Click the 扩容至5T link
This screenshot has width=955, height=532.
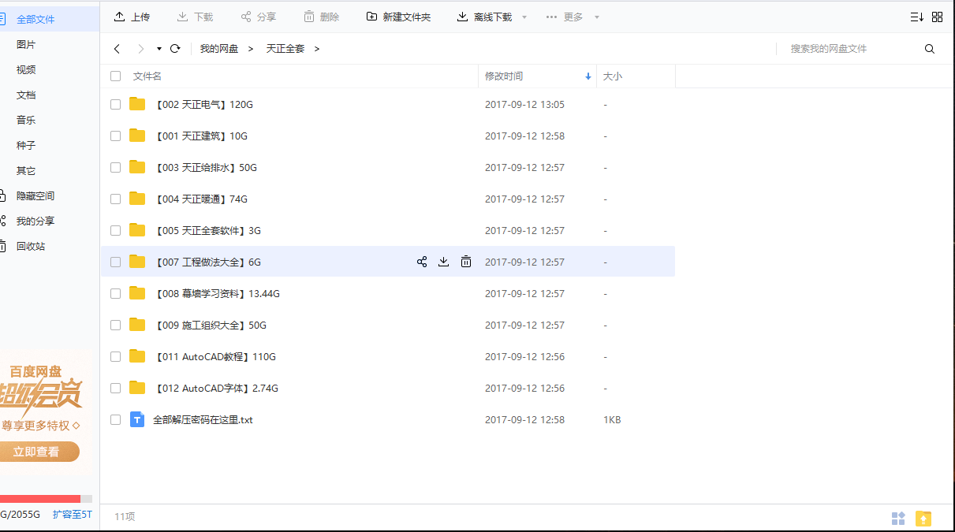pos(73,515)
